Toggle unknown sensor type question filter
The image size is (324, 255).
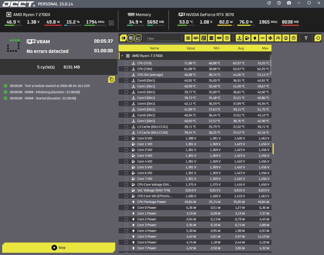click(x=293, y=38)
